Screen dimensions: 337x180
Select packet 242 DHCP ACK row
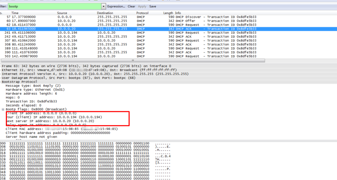tap(168, 37)
